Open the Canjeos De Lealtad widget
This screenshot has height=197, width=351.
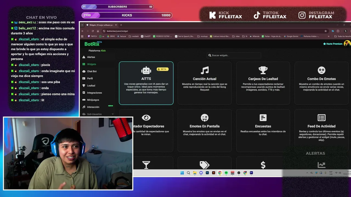263,83
